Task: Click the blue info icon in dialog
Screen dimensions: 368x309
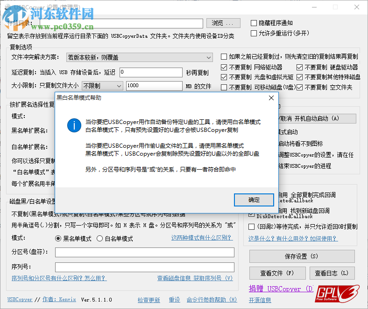Action: point(74,125)
